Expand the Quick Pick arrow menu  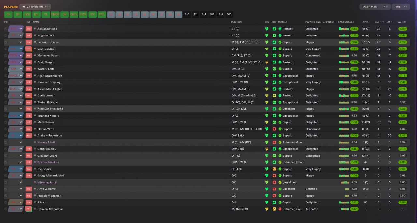click(386, 7)
